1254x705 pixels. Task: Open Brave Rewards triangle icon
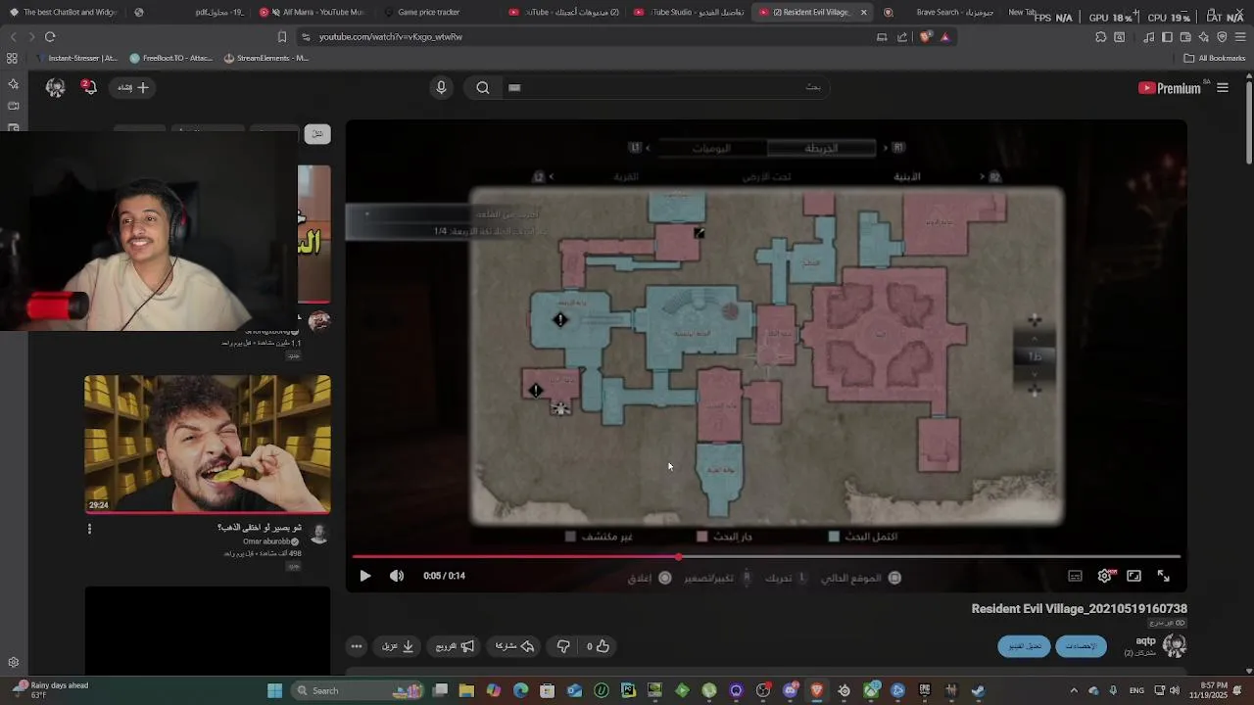click(x=944, y=36)
